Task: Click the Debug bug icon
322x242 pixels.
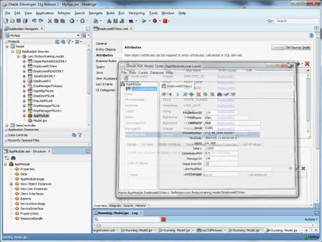Action: (x=155, y=21)
